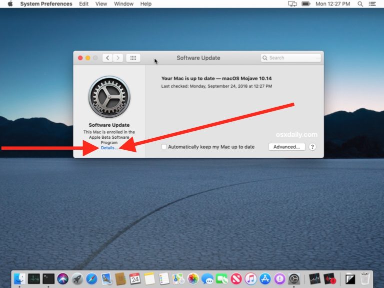Go back in System Preferences
The image size is (384, 288).
107,58
